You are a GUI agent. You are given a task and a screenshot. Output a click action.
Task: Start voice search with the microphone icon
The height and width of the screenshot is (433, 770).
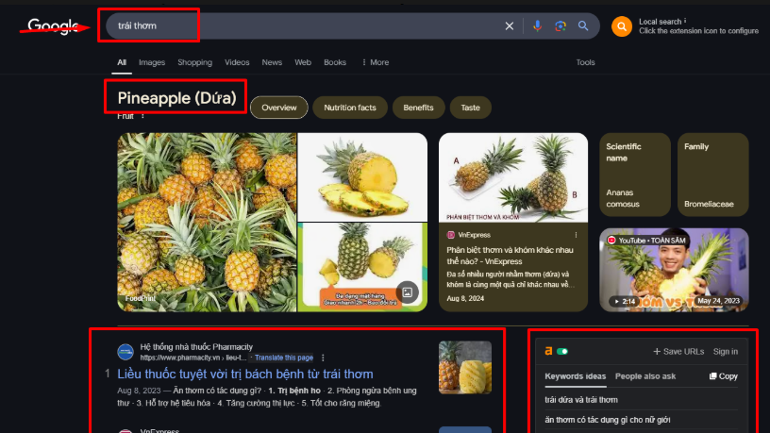click(x=537, y=26)
